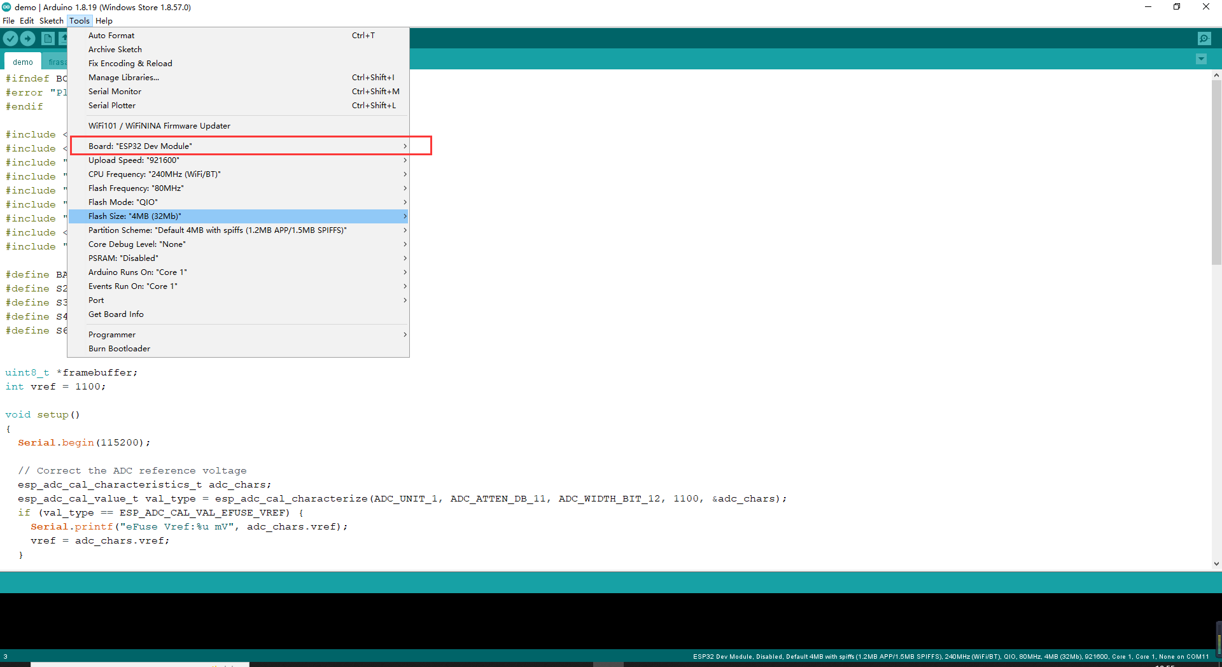The image size is (1222, 667).
Task: Launch Serial Plotter from the menu
Action: coord(239,106)
